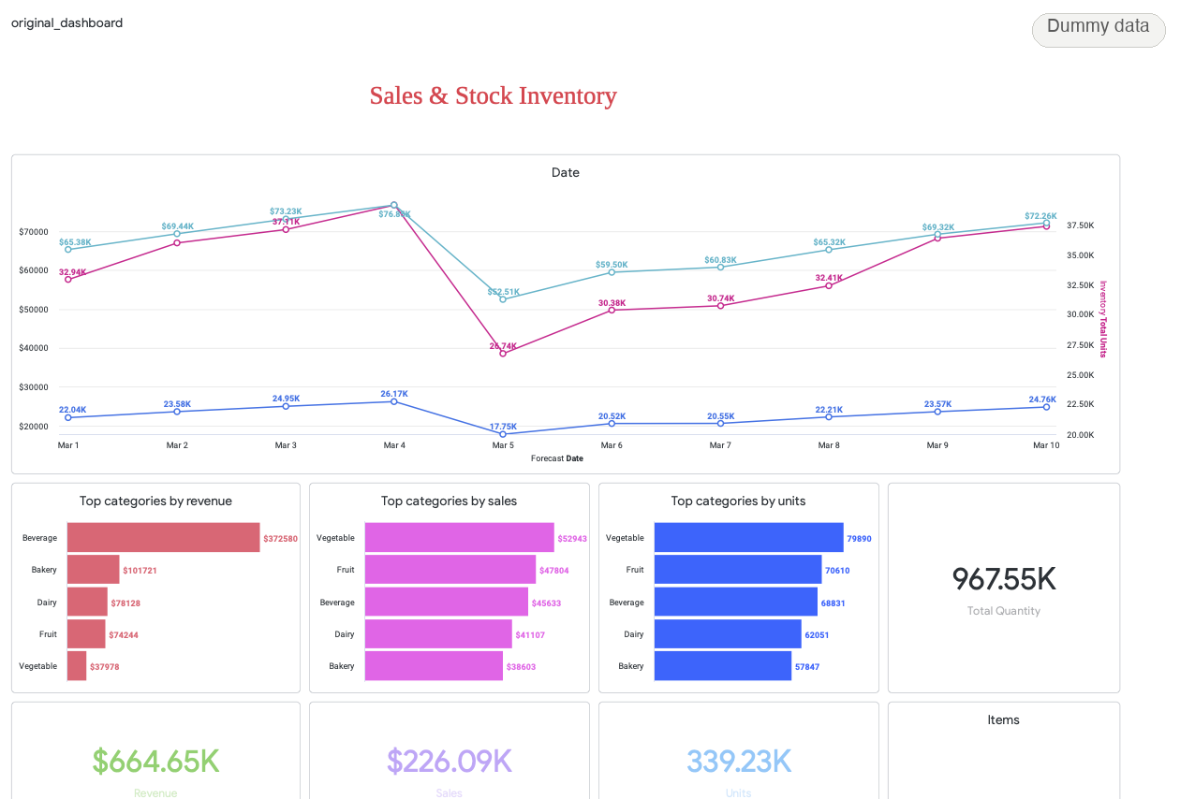Select the 24.76K data point on Mar 10
Screen dimensions: 1180x799
1046,407
